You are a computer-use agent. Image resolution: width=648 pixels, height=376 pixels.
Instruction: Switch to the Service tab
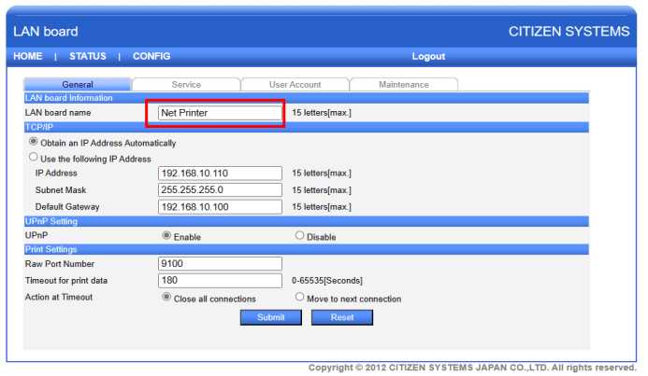(x=186, y=85)
